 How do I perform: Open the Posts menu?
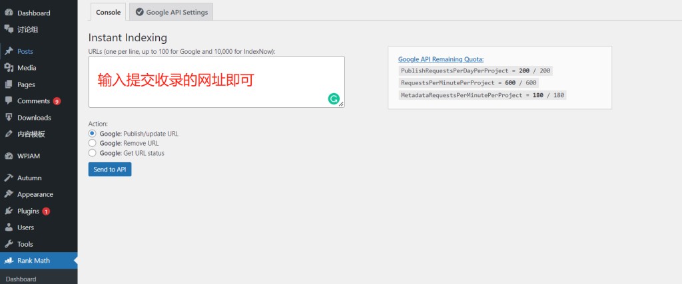39,51
